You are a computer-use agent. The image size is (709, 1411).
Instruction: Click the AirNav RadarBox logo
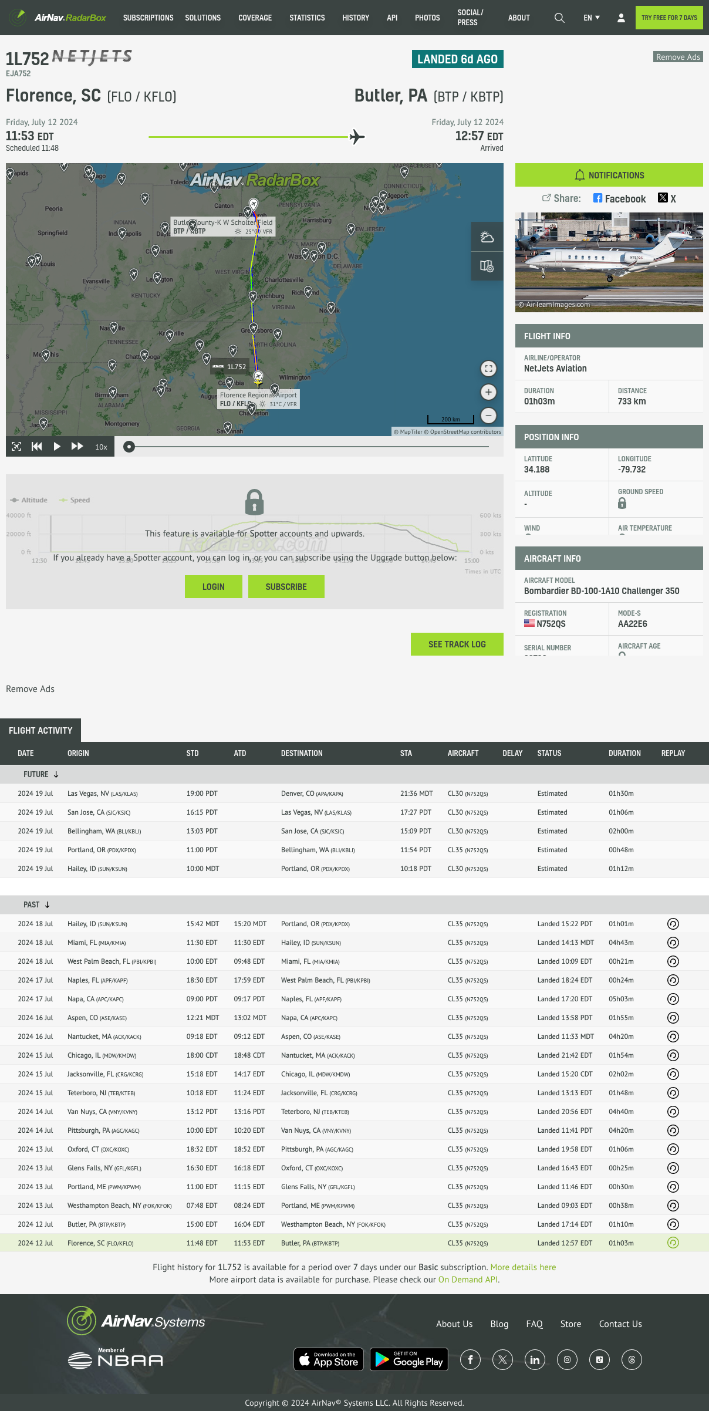tap(58, 18)
